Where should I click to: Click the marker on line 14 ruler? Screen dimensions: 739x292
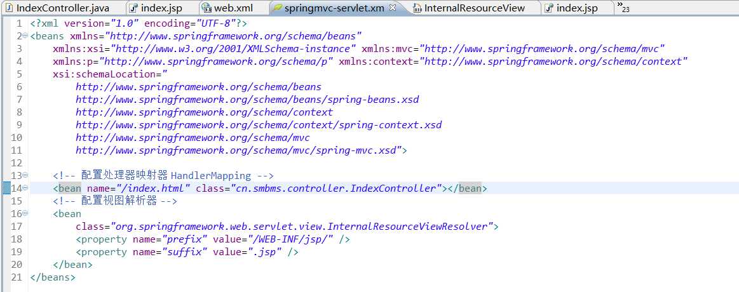pyautogui.click(x=6, y=189)
